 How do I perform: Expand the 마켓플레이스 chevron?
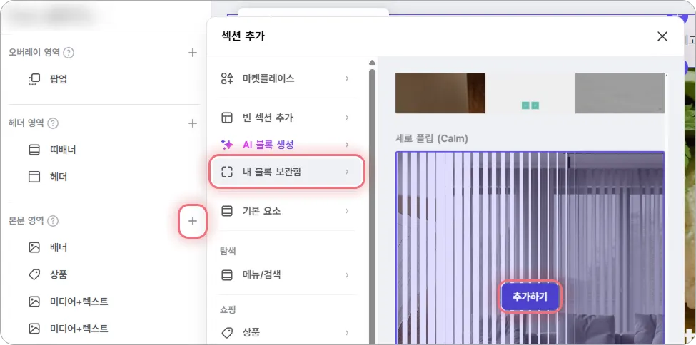pyautogui.click(x=347, y=79)
